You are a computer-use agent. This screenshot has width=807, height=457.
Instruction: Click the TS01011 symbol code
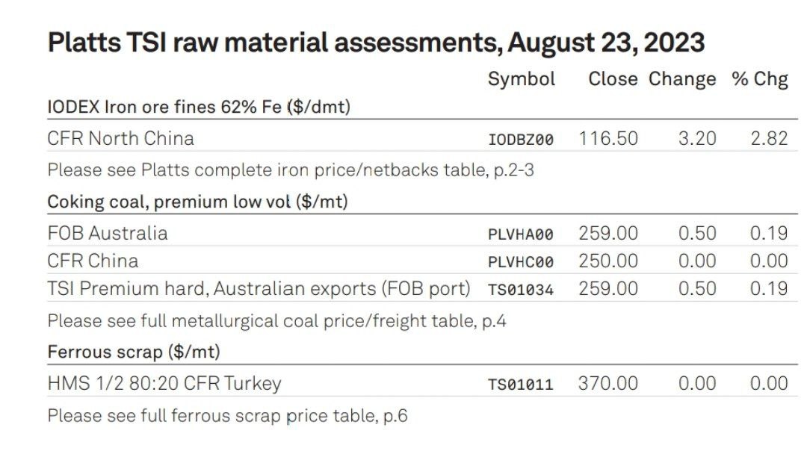(520, 385)
